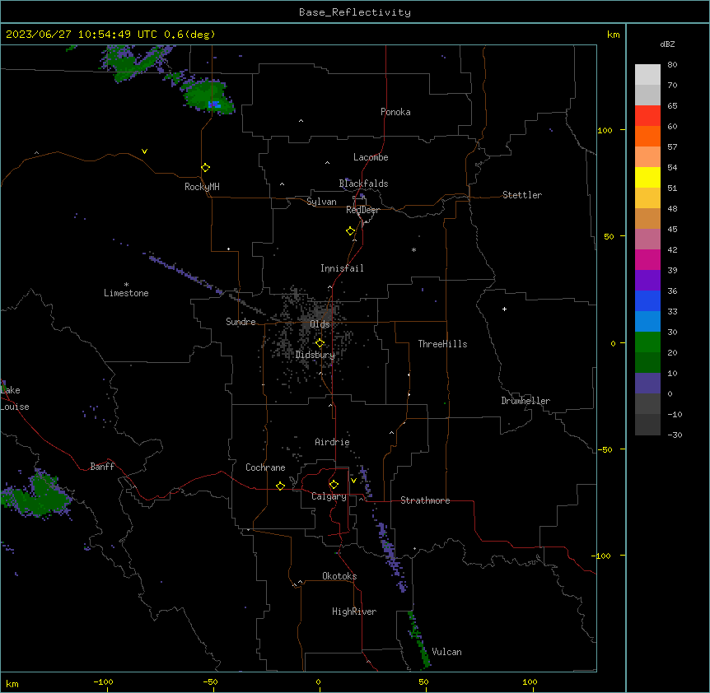Click the Blackfalds city label
The height and width of the screenshot is (693, 710).
click(363, 184)
